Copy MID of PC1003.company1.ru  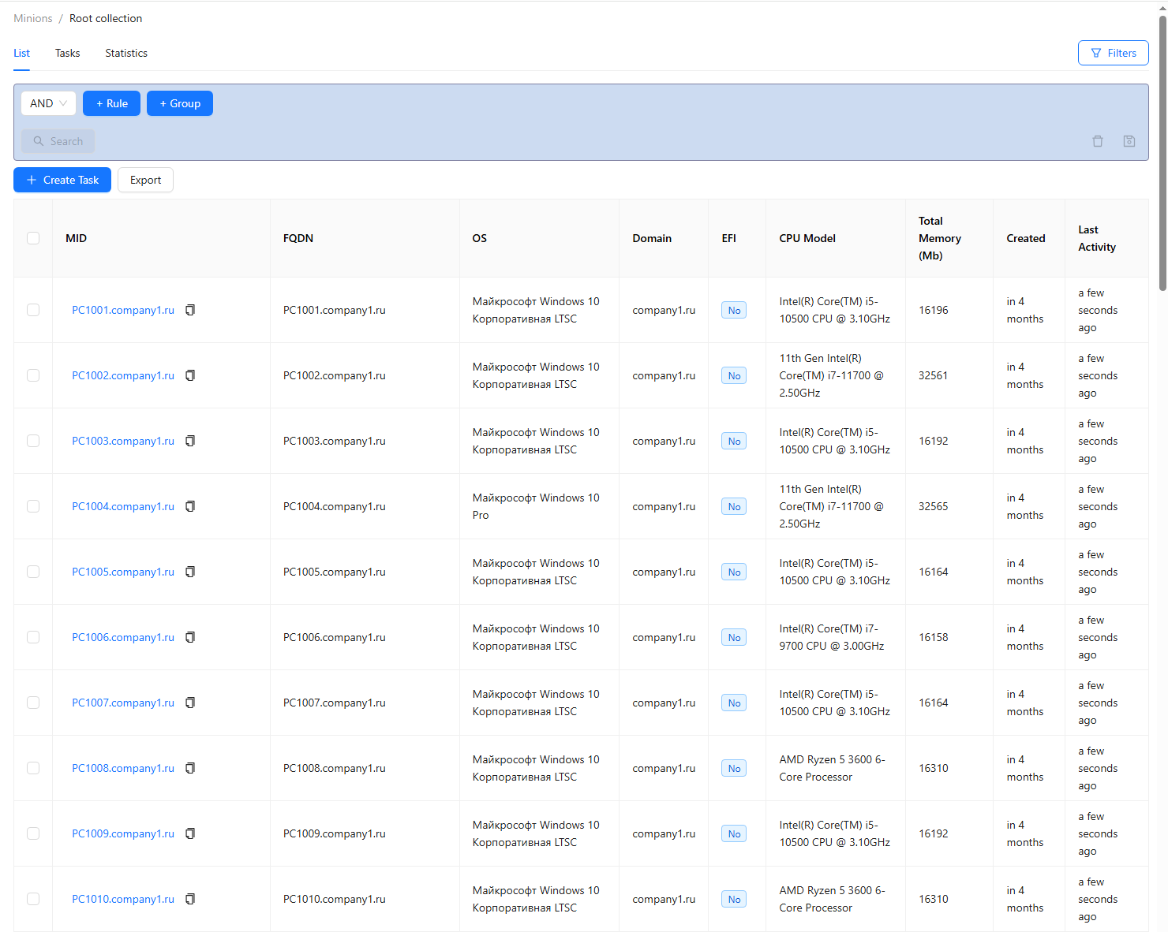(x=190, y=441)
